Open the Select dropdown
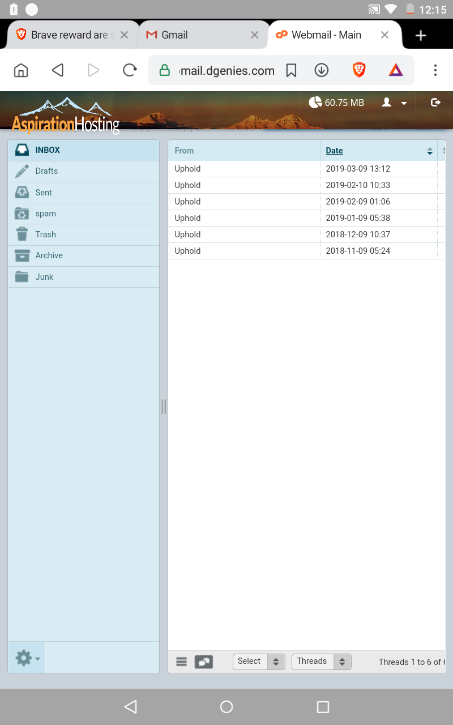453x725 pixels. (x=259, y=662)
